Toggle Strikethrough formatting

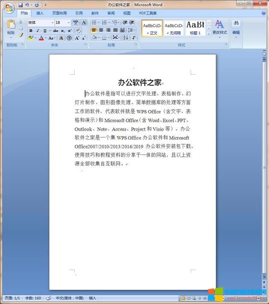coord(56,30)
